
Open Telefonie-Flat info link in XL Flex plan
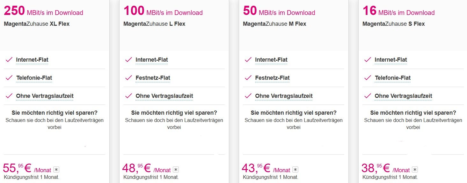point(34,78)
